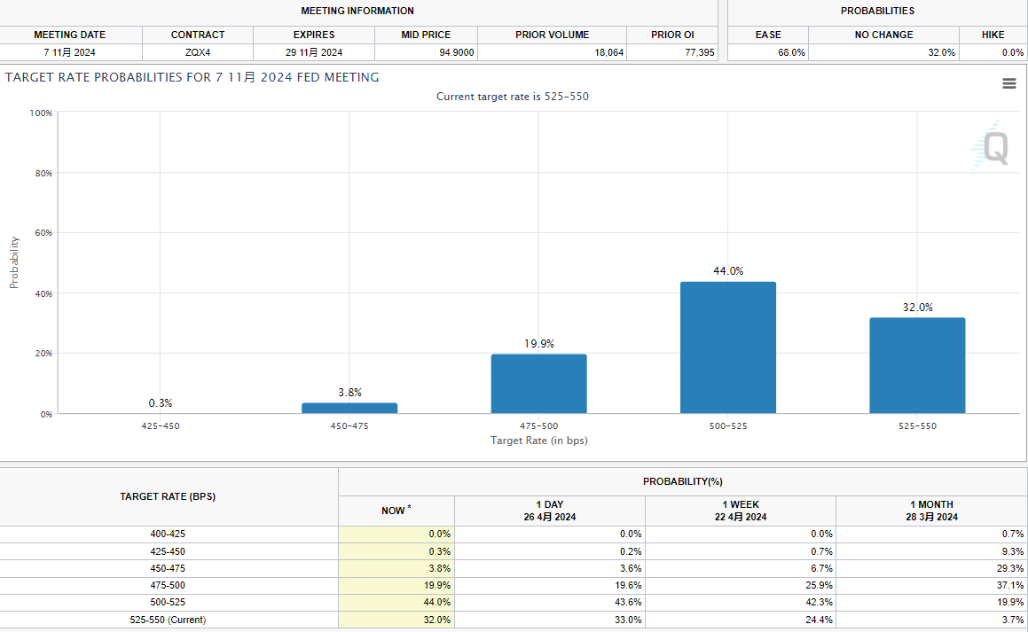Image resolution: width=1028 pixels, height=632 pixels.
Task: Select the 1 DAY column header
Action: point(549,511)
